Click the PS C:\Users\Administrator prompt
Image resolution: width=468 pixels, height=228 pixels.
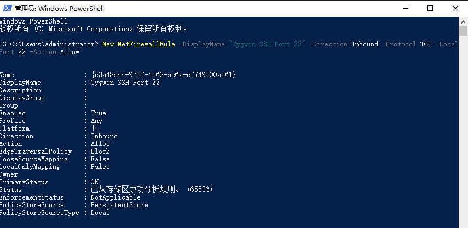49,44
